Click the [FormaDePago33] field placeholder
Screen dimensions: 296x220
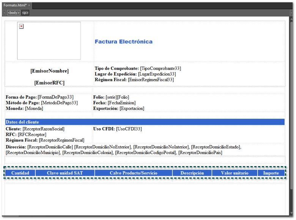point(55,97)
